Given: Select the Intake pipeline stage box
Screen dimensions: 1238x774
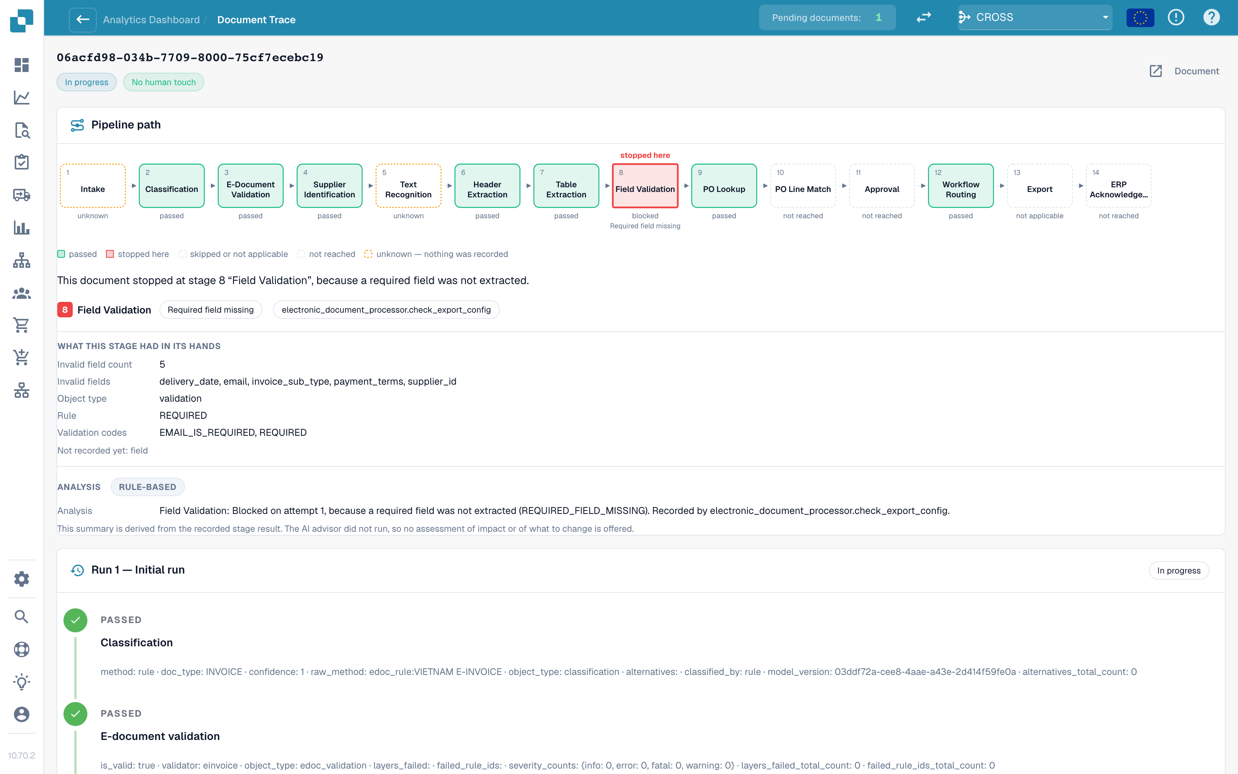Looking at the screenshot, I should pos(92,185).
